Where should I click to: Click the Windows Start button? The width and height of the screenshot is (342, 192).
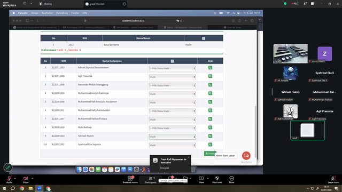pos(4,188)
